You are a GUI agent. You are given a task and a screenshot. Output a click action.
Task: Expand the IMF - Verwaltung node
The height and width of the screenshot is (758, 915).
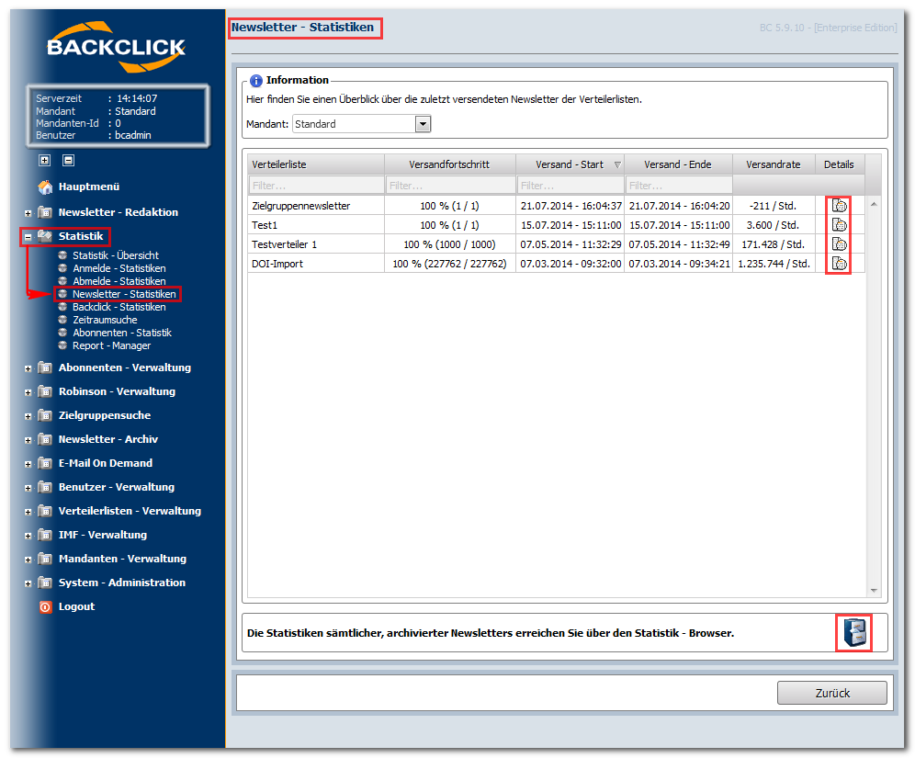point(28,536)
